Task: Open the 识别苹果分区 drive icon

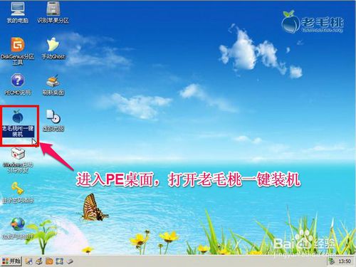Action: coord(53,9)
